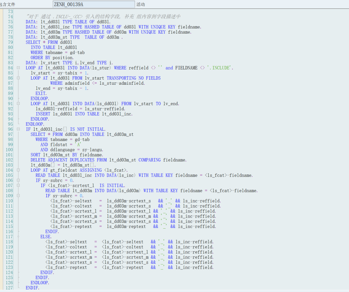Click 'ELSE.' on line 117
Screen dimensions: 349x292
[46, 237]
